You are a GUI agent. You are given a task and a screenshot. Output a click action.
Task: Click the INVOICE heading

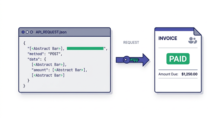(x=168, y=38)
